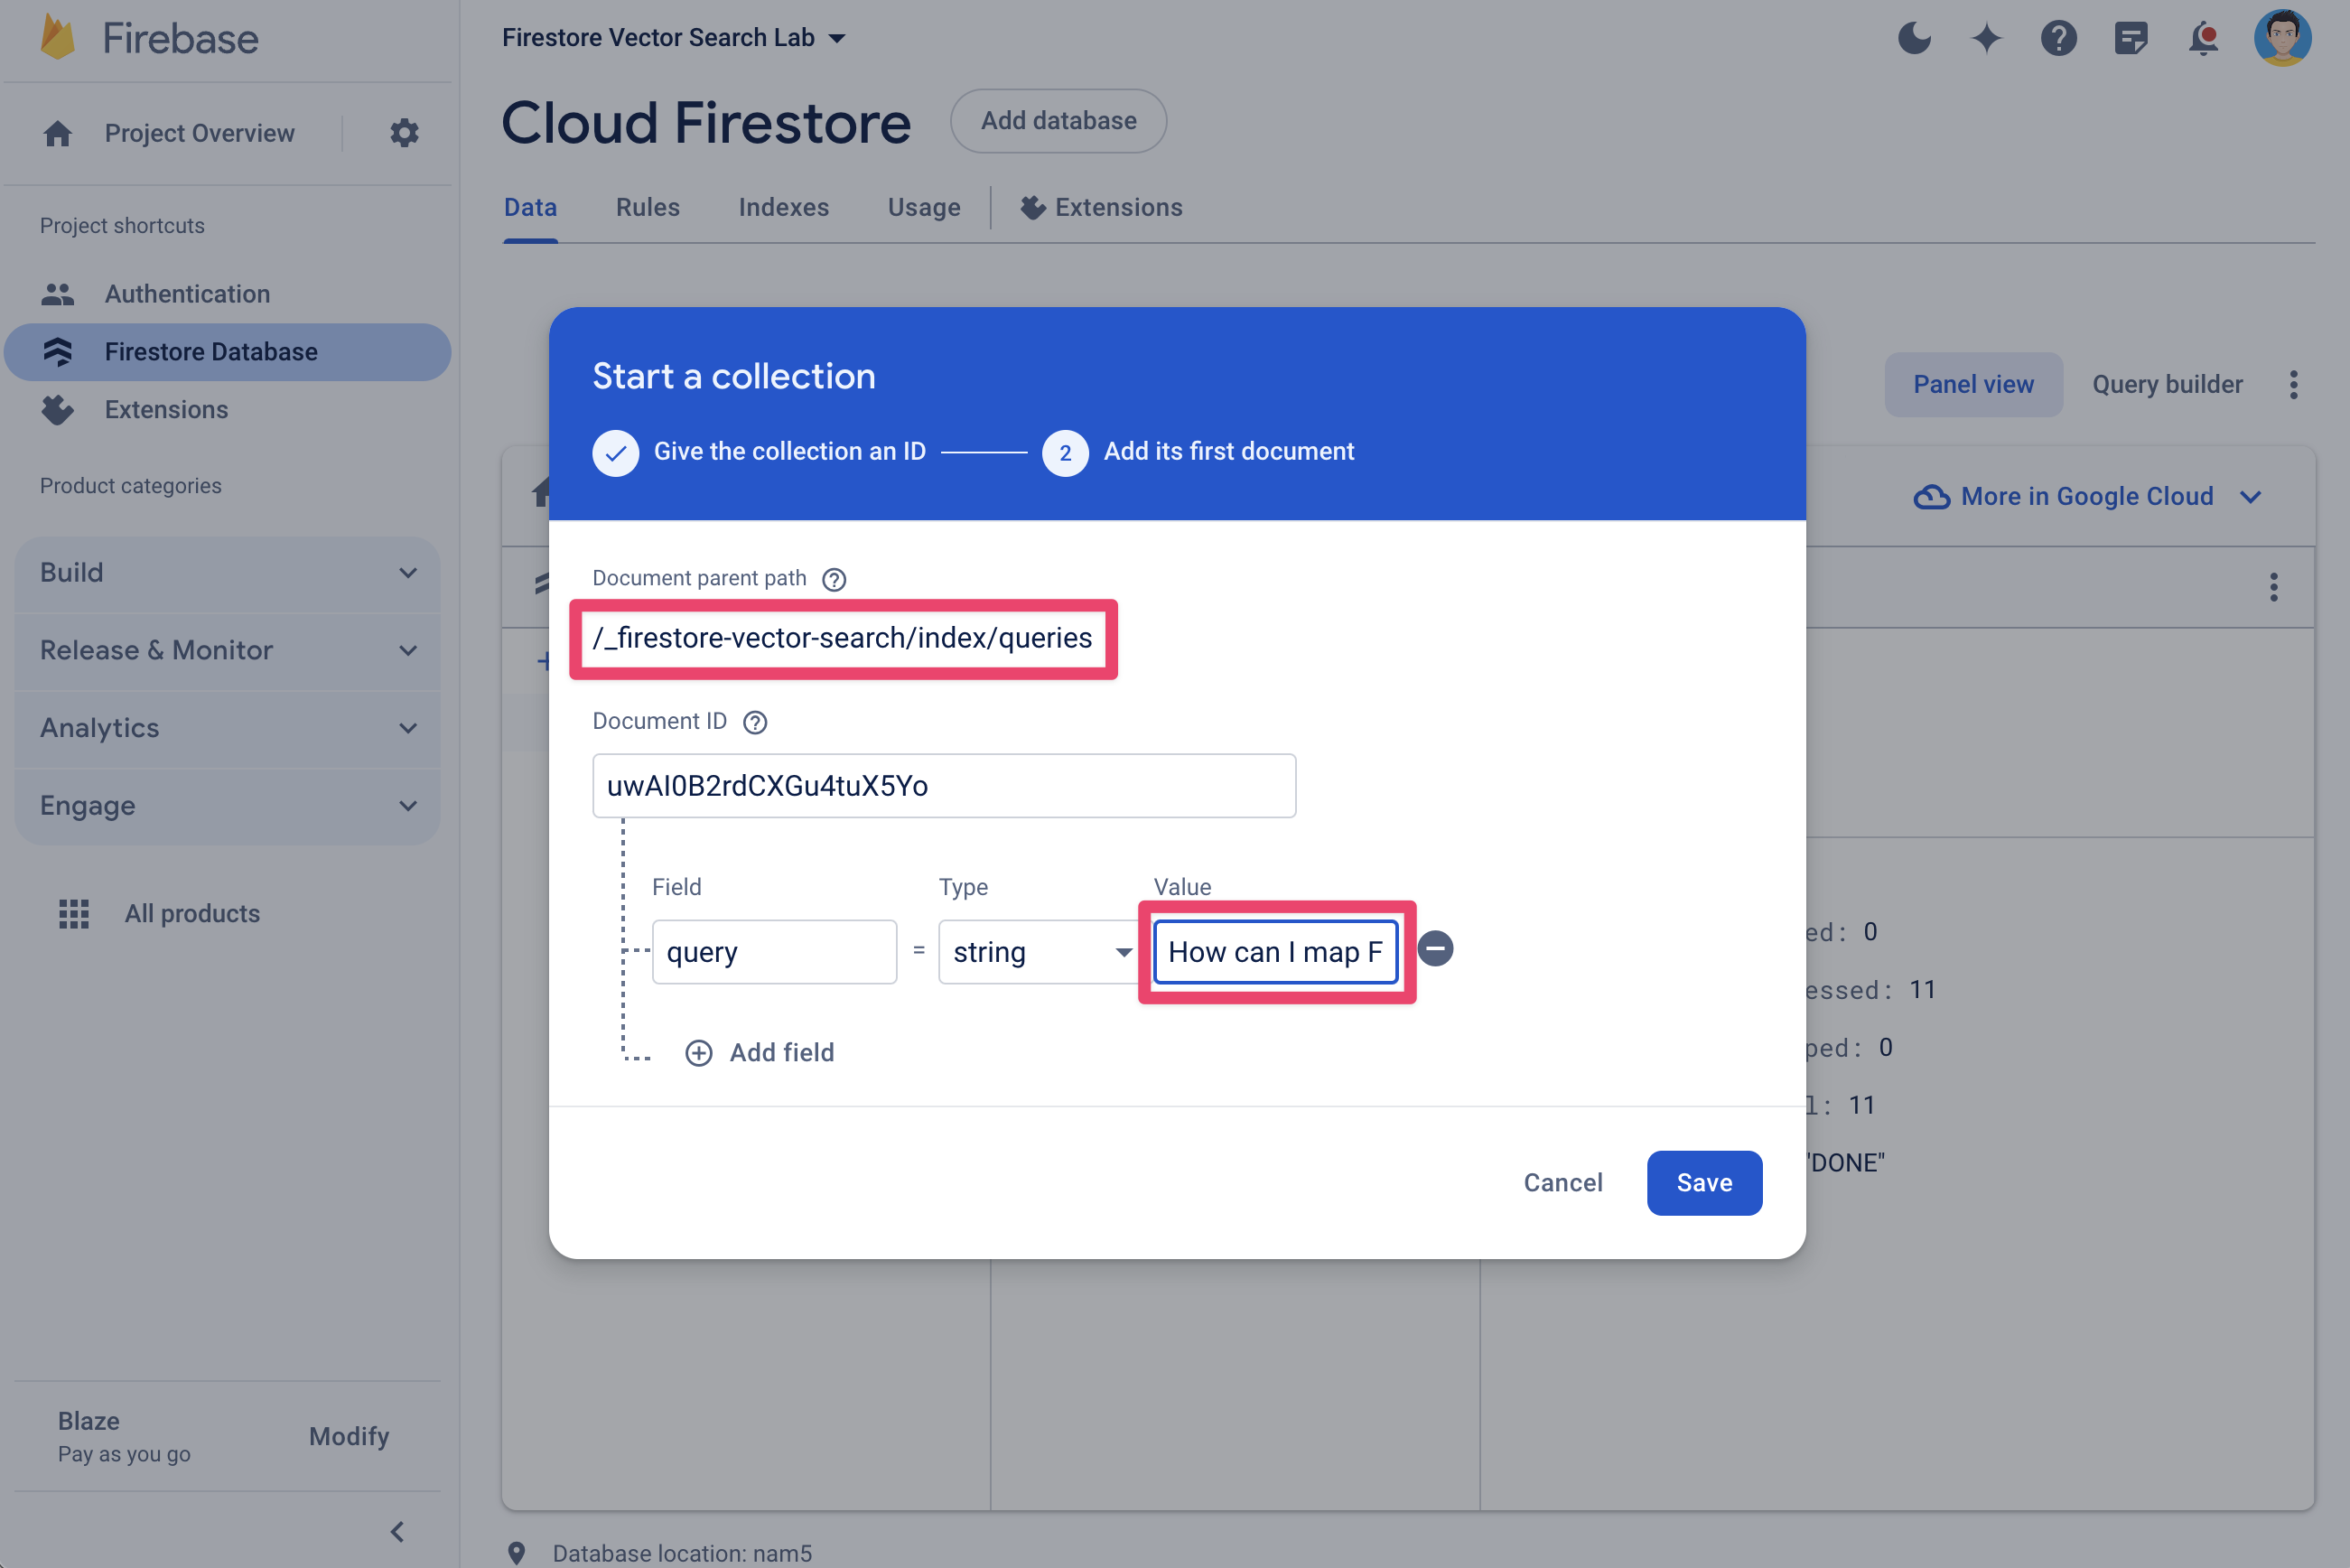Check the collection ID step indicator
The width and height of the screenshot is (2350, 1568).
pos(612,452)
